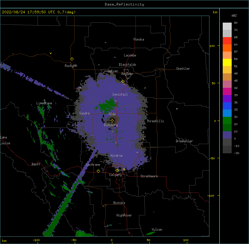Image resolution: width=249 pixels, height=244 pixels.
Task: Click the 0.7(deg) elevation angle text
Action: click(66, 12)
